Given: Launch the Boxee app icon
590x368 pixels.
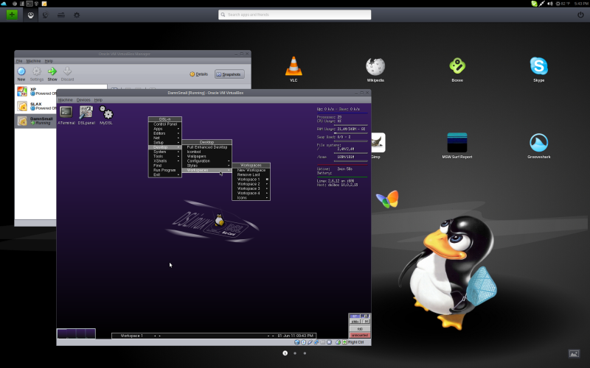Looking at the screenshot, I should [x=457, y=66].
